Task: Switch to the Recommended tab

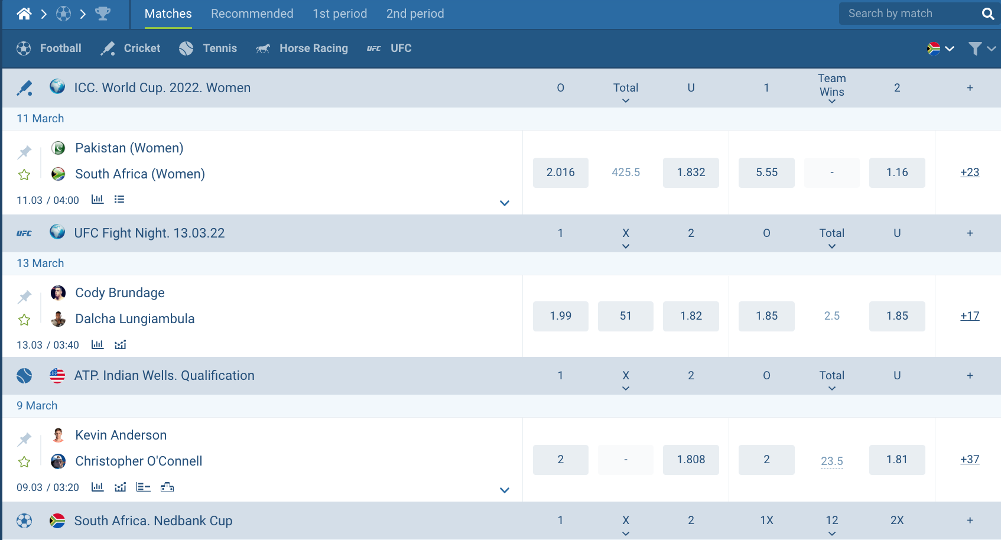Action: point(252,13)
